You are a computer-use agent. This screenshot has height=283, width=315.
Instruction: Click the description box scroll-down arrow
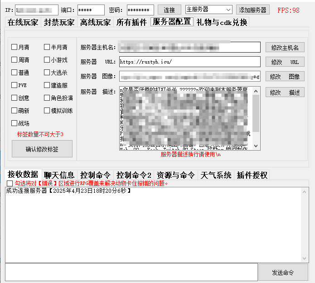(256, 146)
